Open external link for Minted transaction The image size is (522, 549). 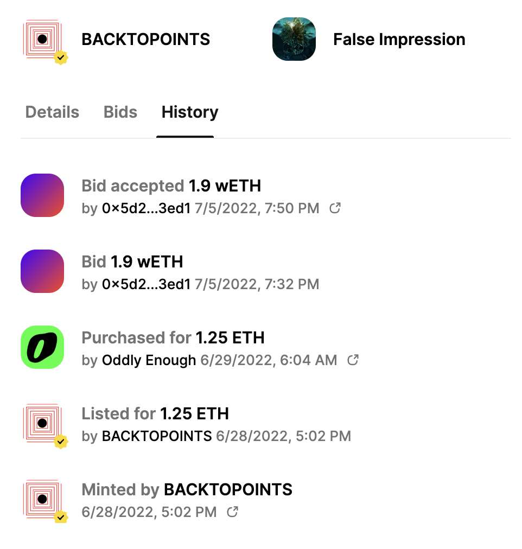tap(232, 512)
